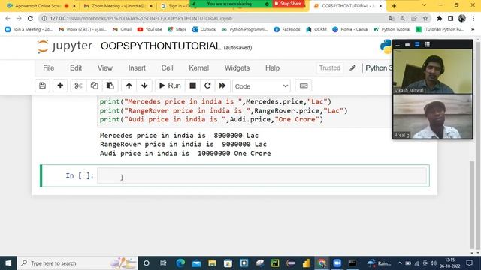Save the notebook with the floppy disk icon
This screenshot has height=270, width=481.
click(42, 85)
